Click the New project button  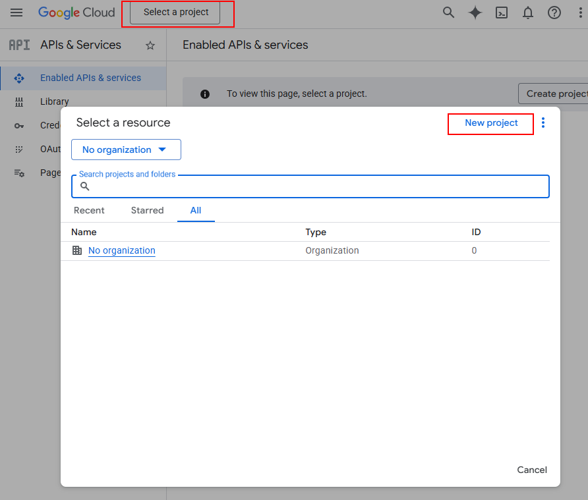point(491,123)
